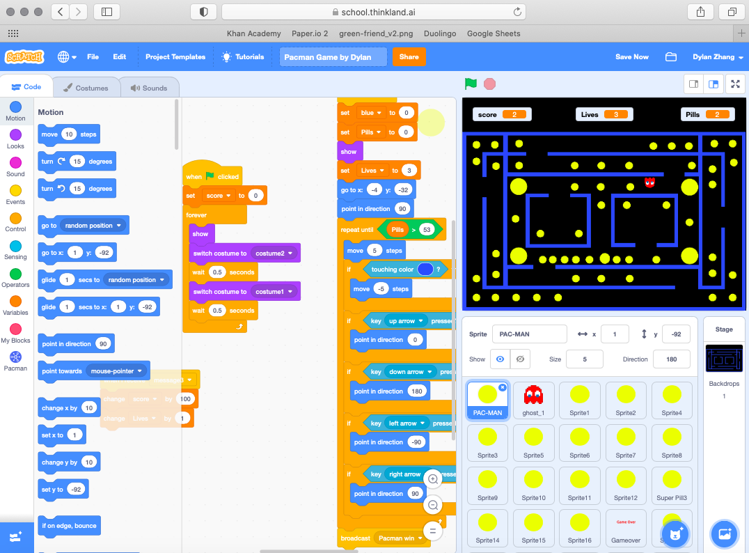Screen dimensions: 749x553
Task: Select the ghost_1 sprite thumbnail
Action: [533, 400]
